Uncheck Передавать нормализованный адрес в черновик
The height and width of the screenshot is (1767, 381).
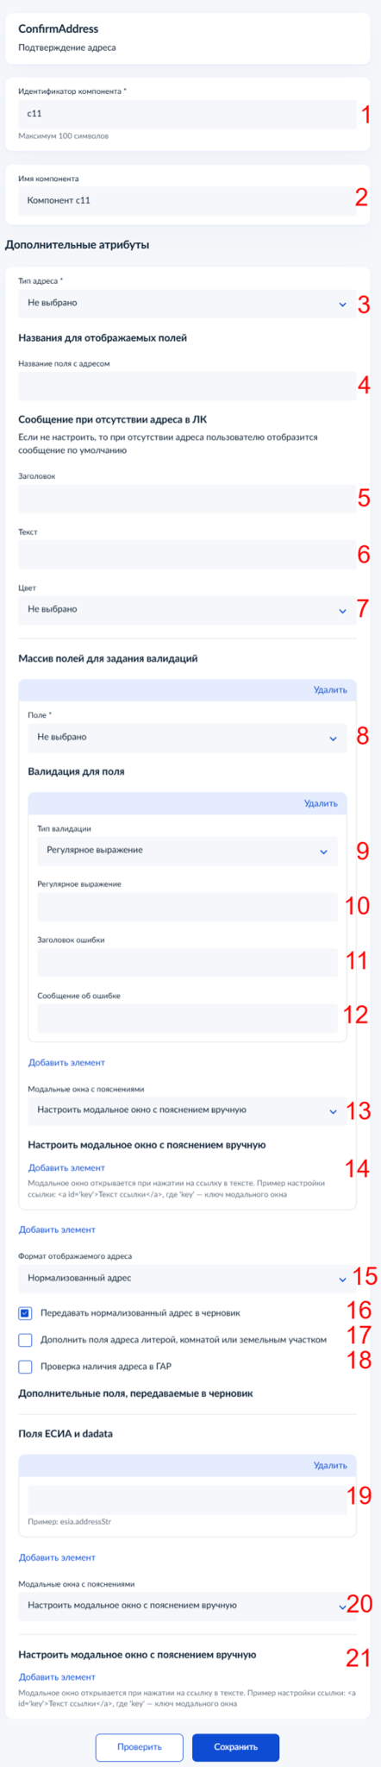tap(25, 1313)
